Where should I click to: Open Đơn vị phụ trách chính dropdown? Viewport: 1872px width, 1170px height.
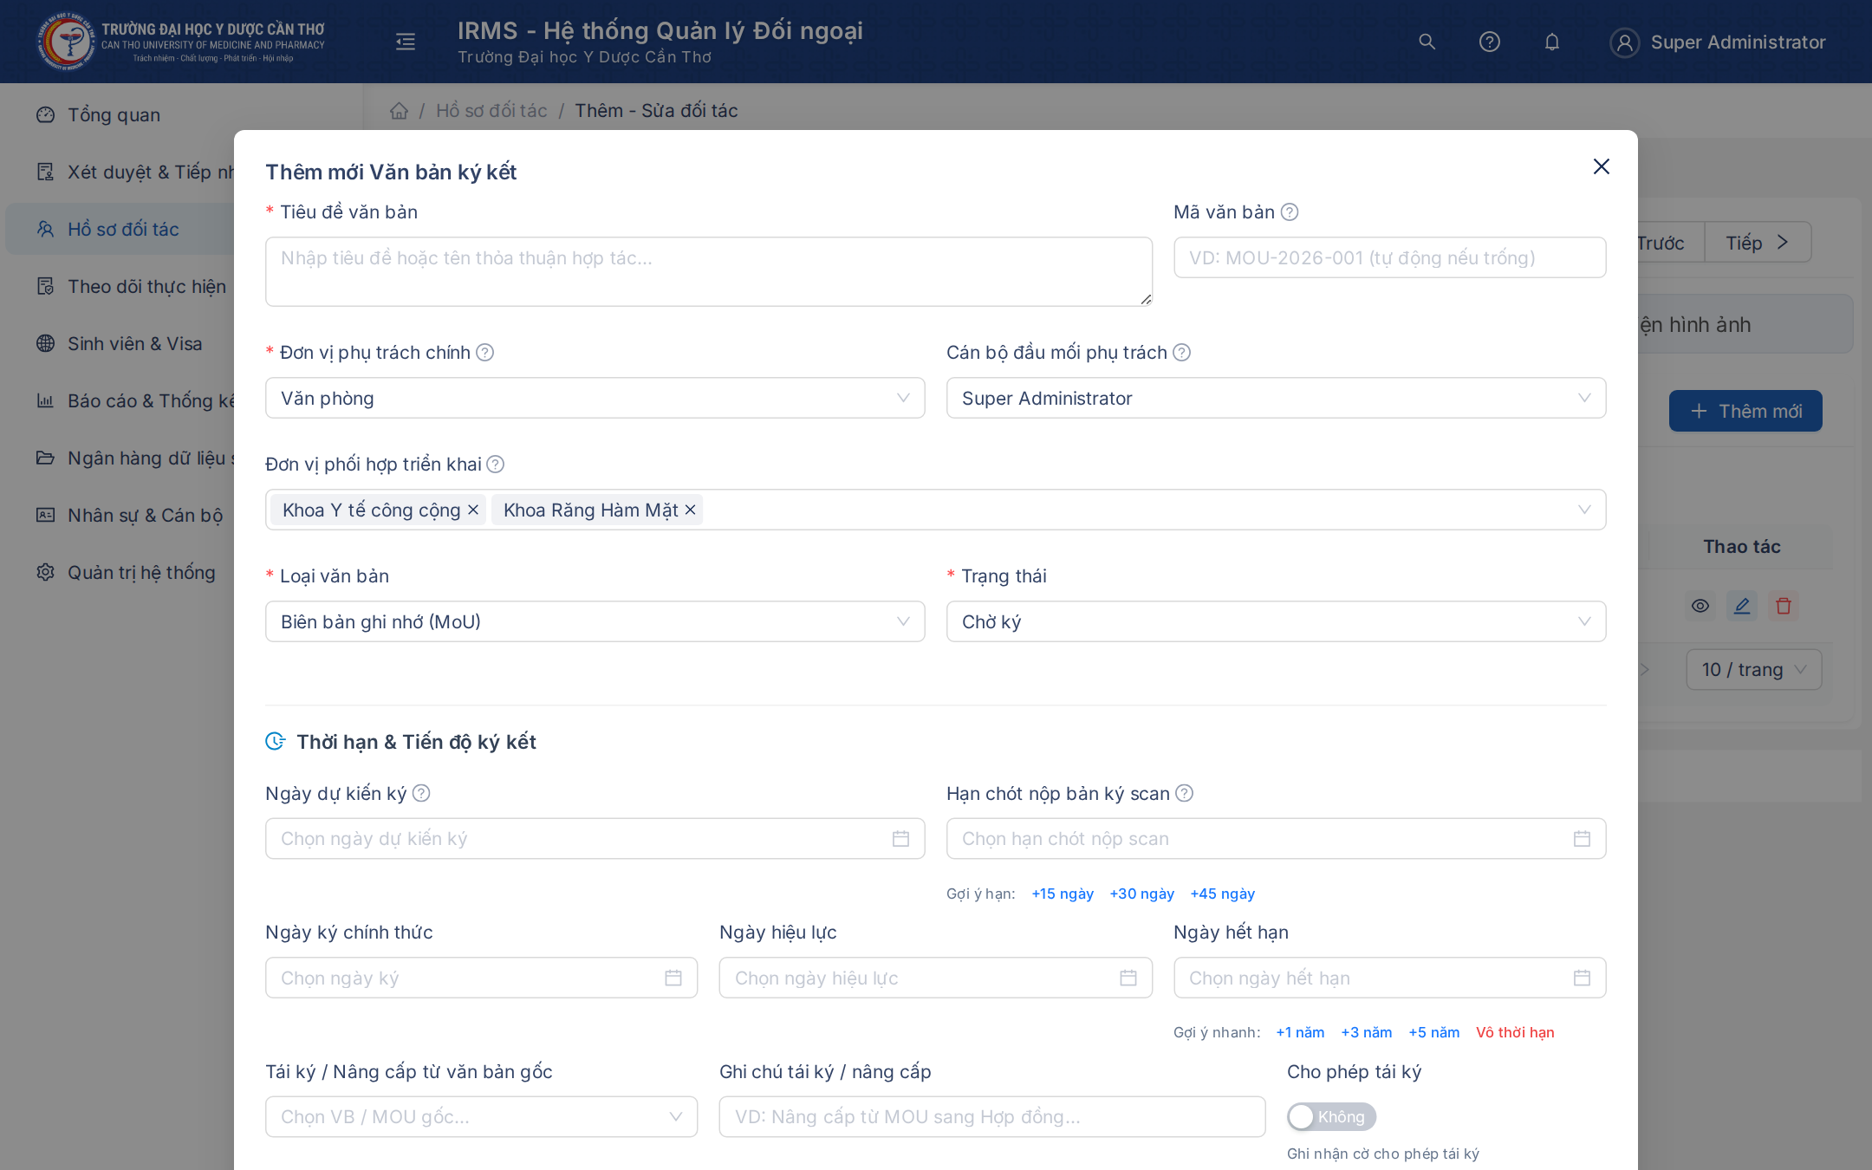[595, 398]
